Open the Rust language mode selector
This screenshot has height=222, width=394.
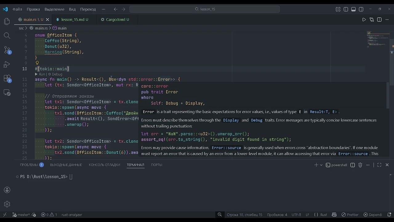click(324, 215)
